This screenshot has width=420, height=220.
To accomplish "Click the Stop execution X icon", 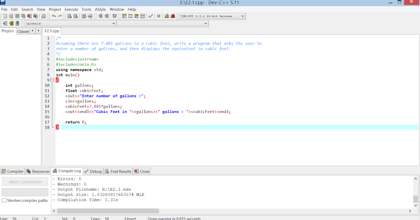I will (159, 16).
